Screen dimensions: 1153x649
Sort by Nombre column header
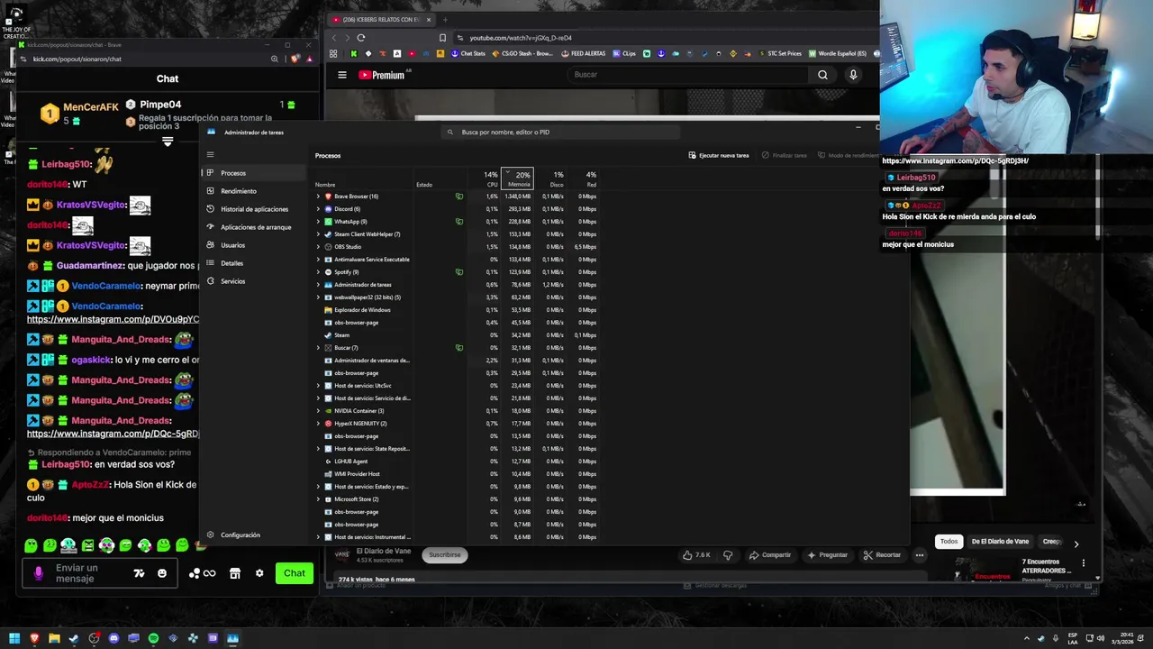coord(325,185)
